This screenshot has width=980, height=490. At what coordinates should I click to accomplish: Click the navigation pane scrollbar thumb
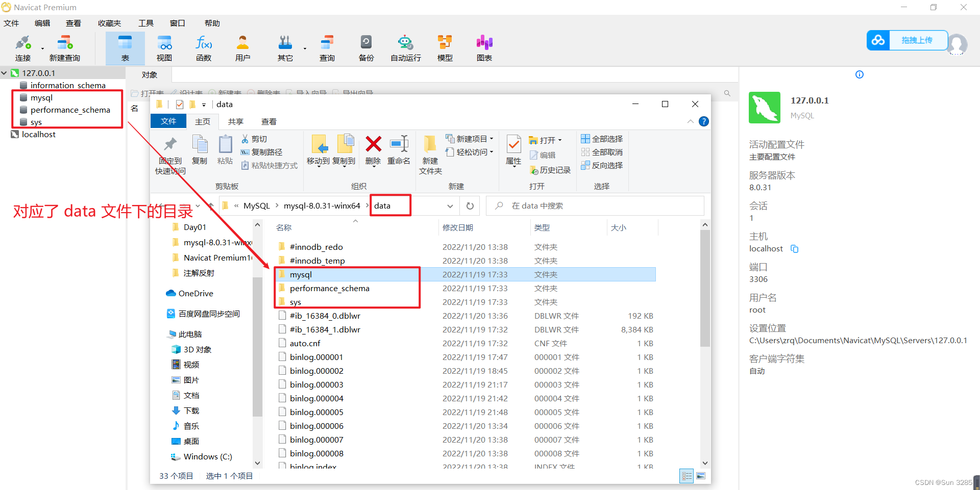[x=257, y=347]
